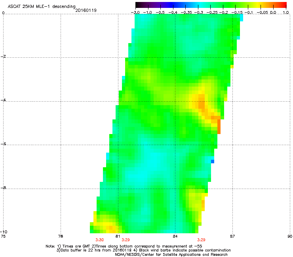Screen dimensions: 293x257
Task: Click the color bar label "-0.05"
Action: coord(263,13)
